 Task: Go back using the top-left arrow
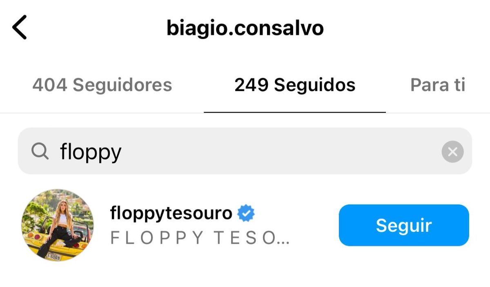coord(19,28)
